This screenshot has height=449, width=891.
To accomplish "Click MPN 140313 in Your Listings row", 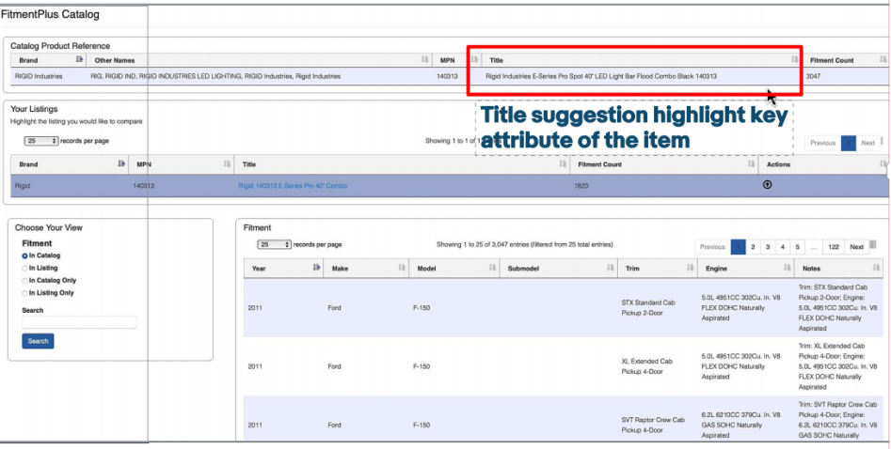I will [x=143, y=186].
